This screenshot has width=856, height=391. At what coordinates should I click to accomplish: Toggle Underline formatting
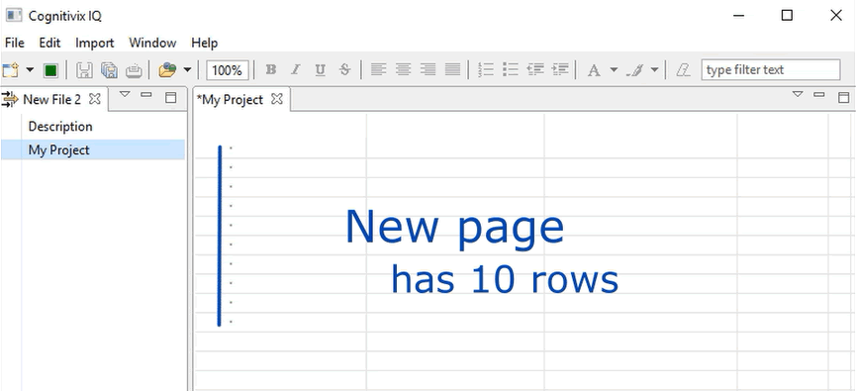tap(320, 70)
